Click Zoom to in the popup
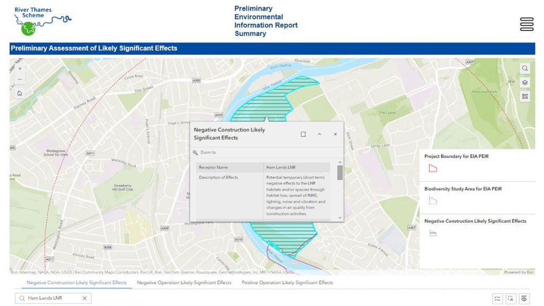Screen dimensions: 544x306 208,152
